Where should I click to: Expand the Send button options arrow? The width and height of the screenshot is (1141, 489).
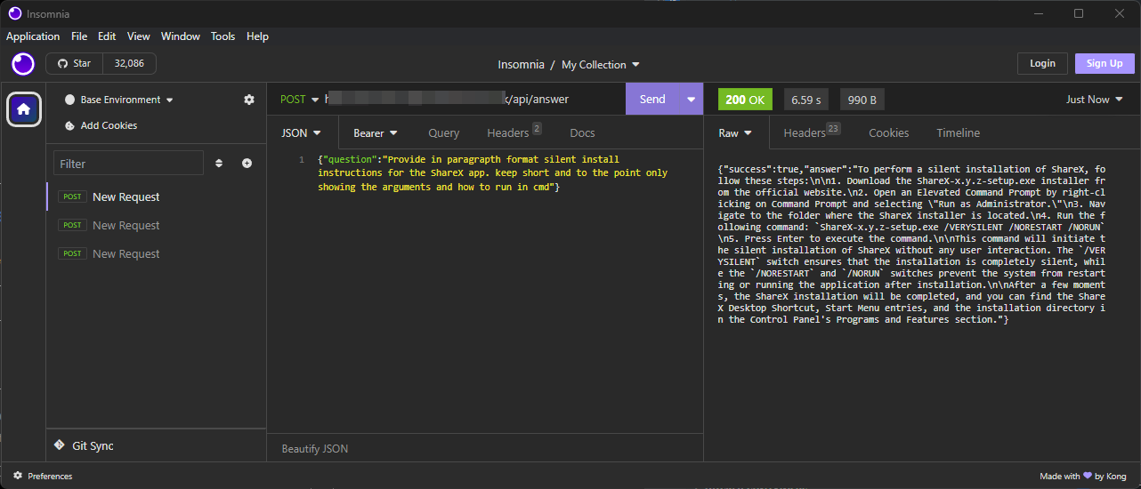point(691,100)
